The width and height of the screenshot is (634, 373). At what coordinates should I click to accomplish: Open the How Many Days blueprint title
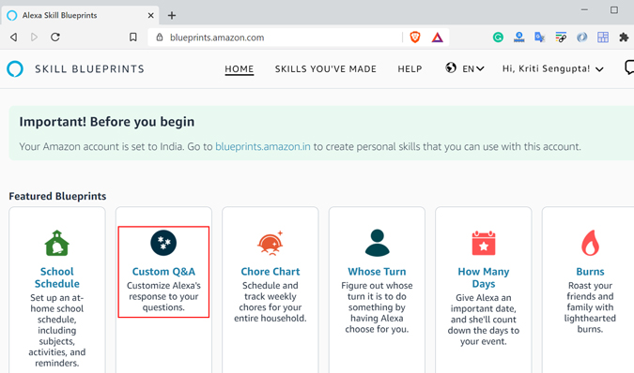click(484, 277)
